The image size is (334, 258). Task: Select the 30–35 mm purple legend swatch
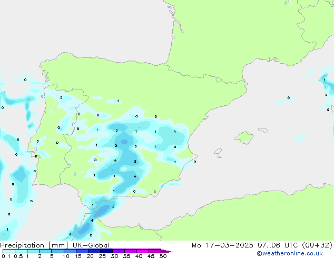[x=118, y=251]
